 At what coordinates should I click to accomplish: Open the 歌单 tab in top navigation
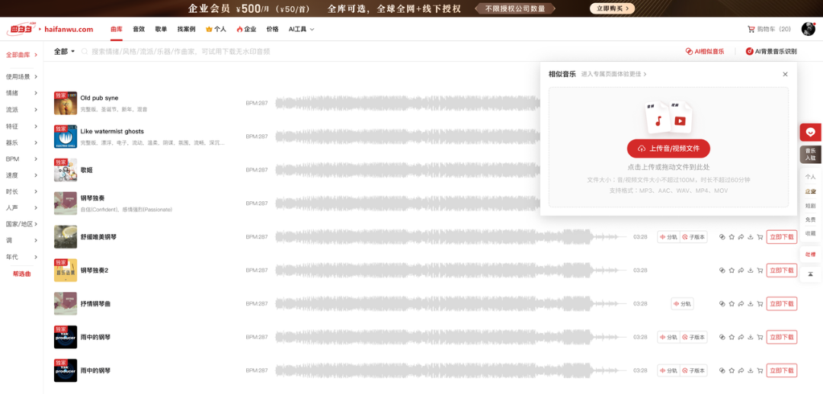pyautogui.click(x=161, y=29)
